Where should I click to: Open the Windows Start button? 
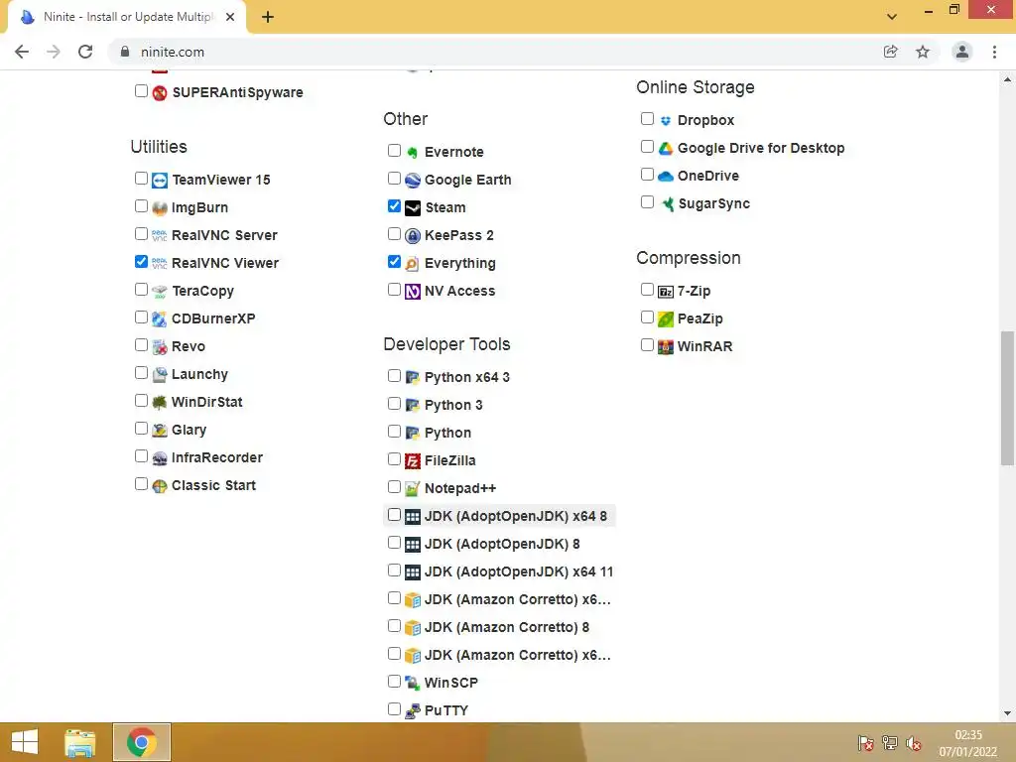point(25,742)
